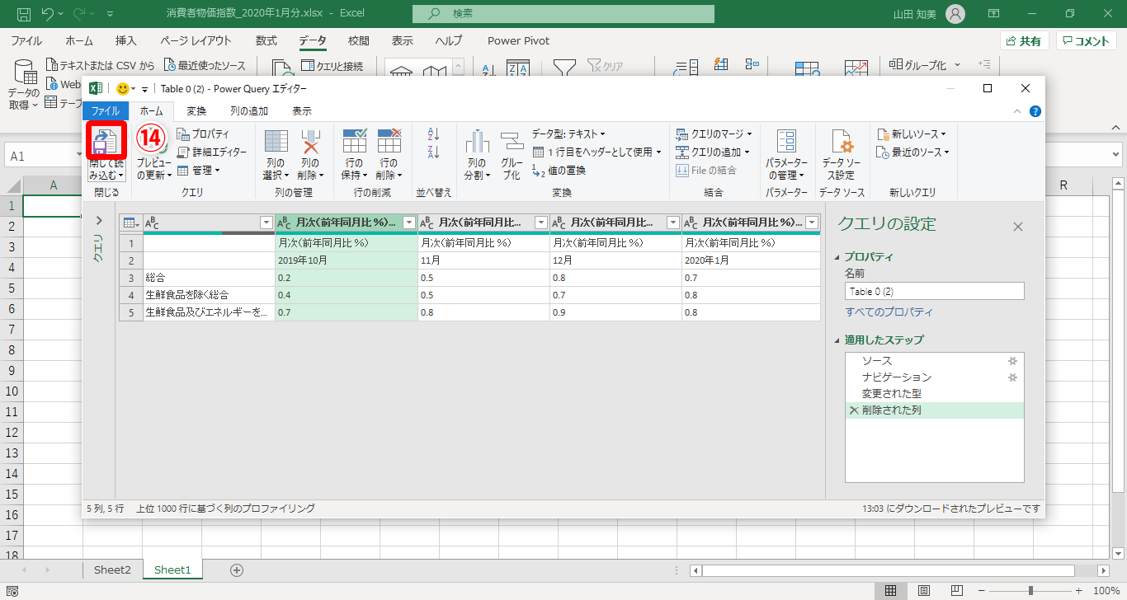Click the Excel save icon in the title bar
Image resolution: width=1127 pixels, height=600 pixels.
tap(24, 14)
